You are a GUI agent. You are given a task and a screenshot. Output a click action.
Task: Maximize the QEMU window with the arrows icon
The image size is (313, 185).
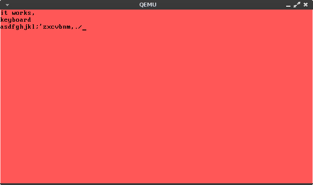[297, 5]
